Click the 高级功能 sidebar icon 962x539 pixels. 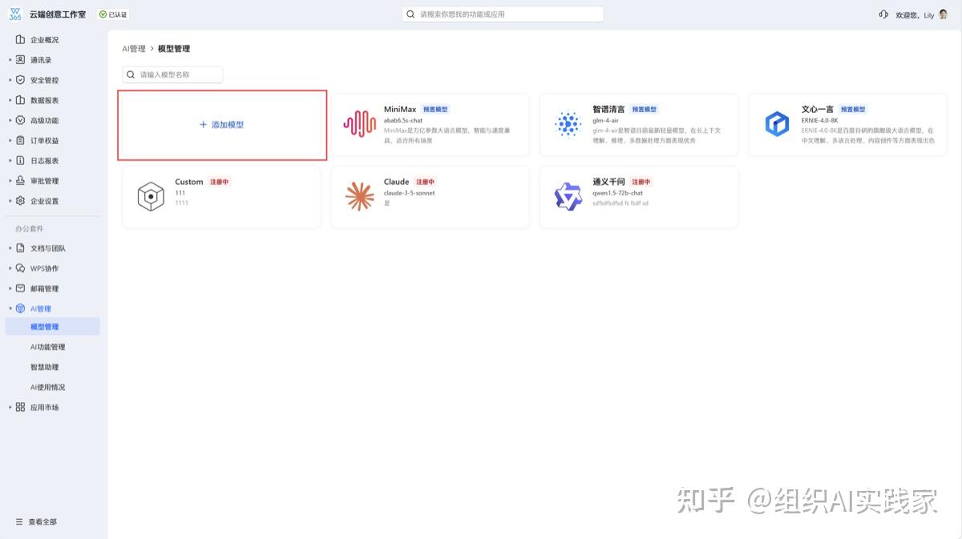pyautogui.click(x=21, y=120)
